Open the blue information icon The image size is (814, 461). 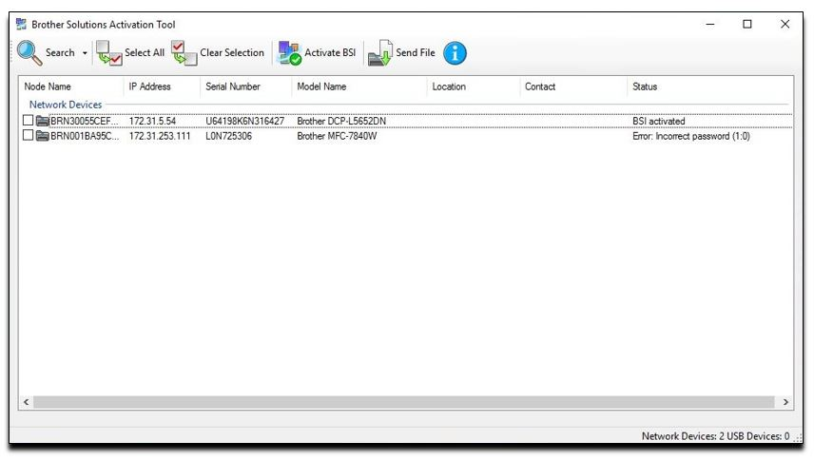point(455,53)
